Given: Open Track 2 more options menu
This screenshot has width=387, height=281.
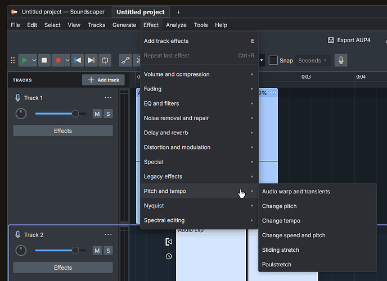Looking at the screenshot, I should pos(108,234).
